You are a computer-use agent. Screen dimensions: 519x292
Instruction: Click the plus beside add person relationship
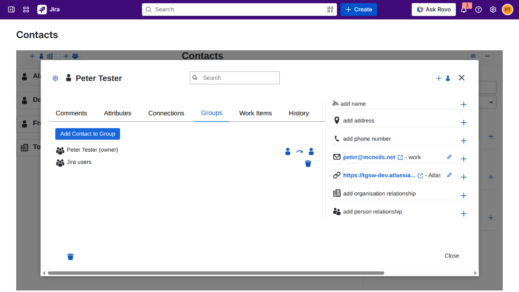click(464, 214)
